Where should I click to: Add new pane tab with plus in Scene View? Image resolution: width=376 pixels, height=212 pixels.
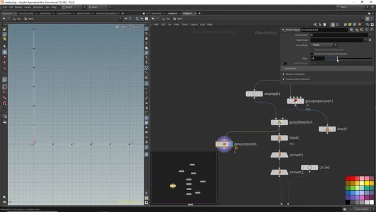(x=123, y=14)
